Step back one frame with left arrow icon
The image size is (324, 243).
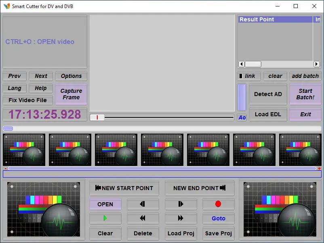click(x=143, y=204)
